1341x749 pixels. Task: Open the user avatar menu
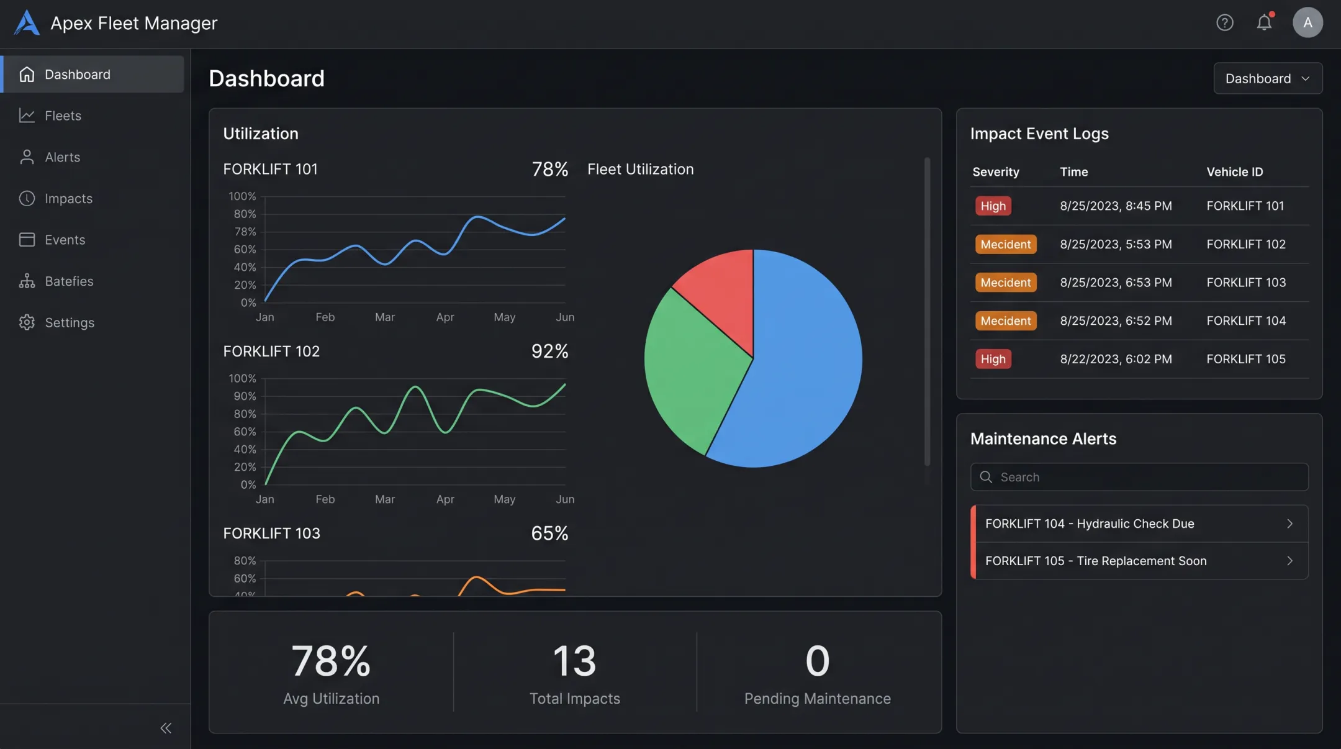1307,22
